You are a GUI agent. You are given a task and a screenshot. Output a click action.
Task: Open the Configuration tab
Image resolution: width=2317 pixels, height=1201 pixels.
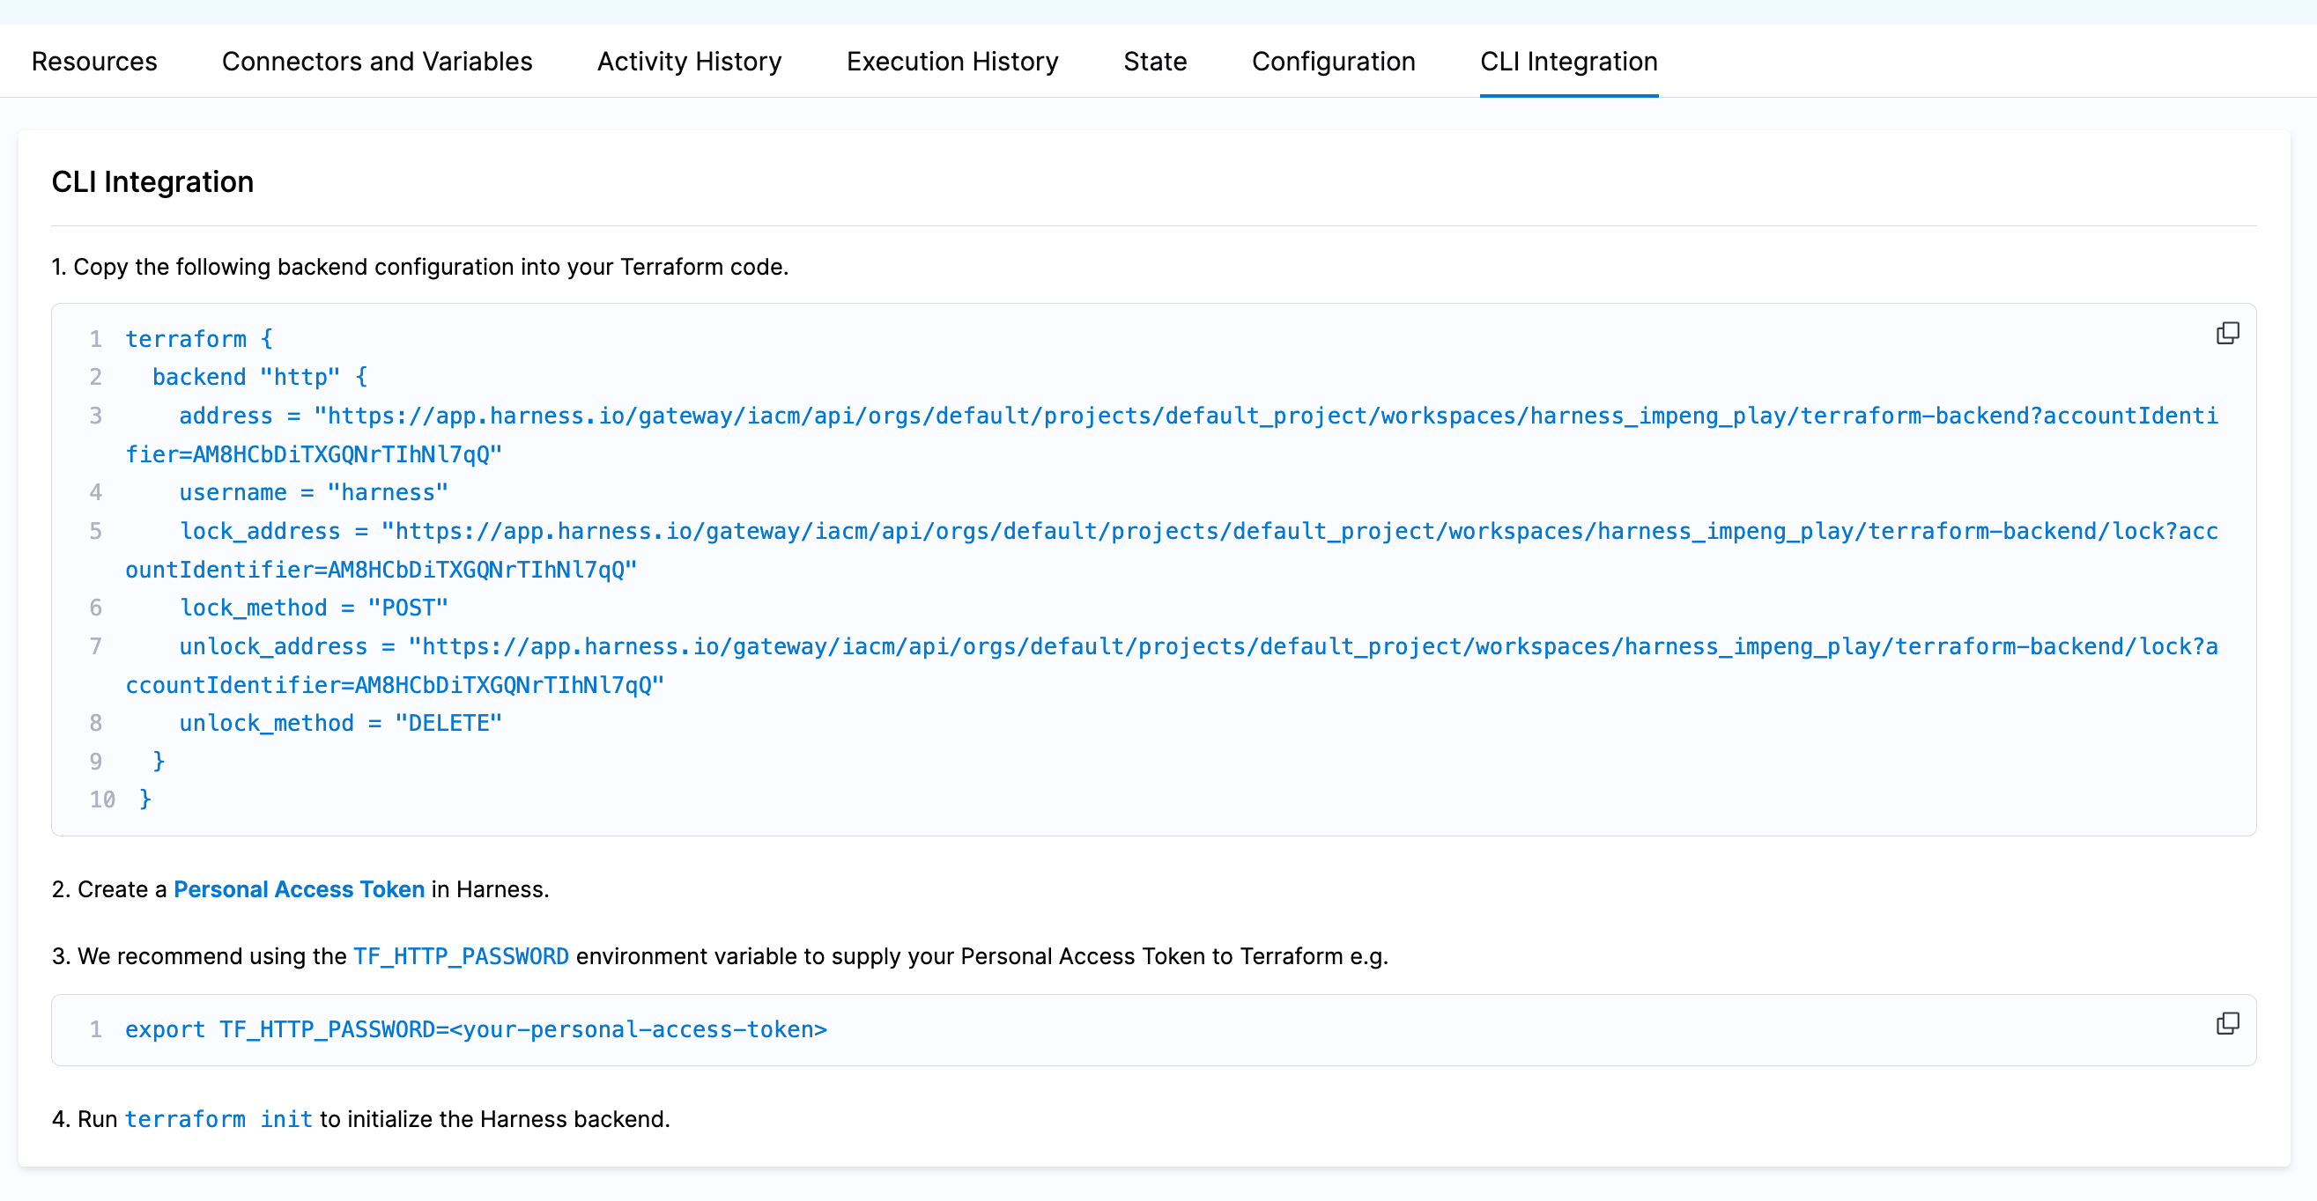[1333, 61]
